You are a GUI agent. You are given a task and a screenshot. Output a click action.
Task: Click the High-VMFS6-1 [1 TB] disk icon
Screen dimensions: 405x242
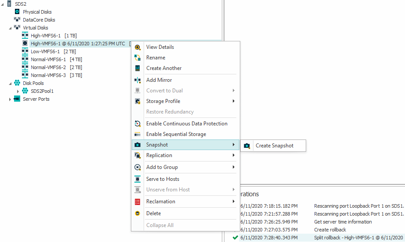click(x=25, y=36)
